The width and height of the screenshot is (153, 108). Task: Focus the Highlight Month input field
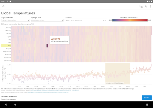point(16,20)
